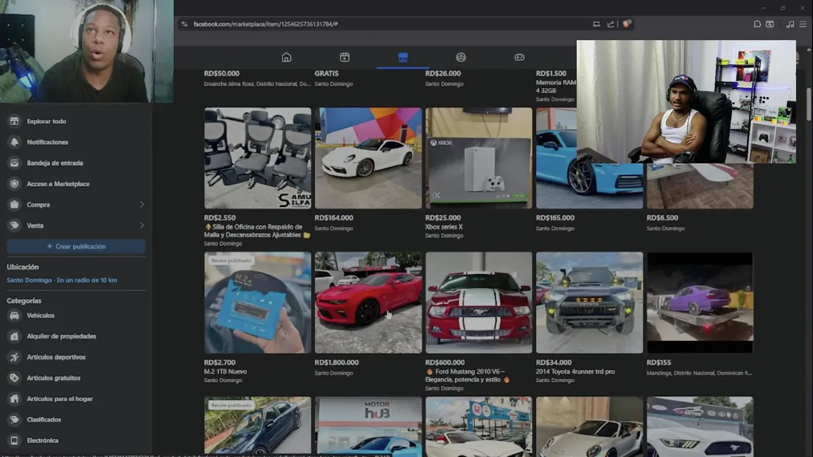Image resolution: width=813 pixels, height=457 pixels.
Task: Change location Santo Domingo radius link
Action: pos(62,280)
